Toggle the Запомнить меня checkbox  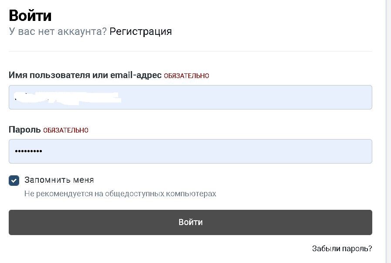point(14,181)
